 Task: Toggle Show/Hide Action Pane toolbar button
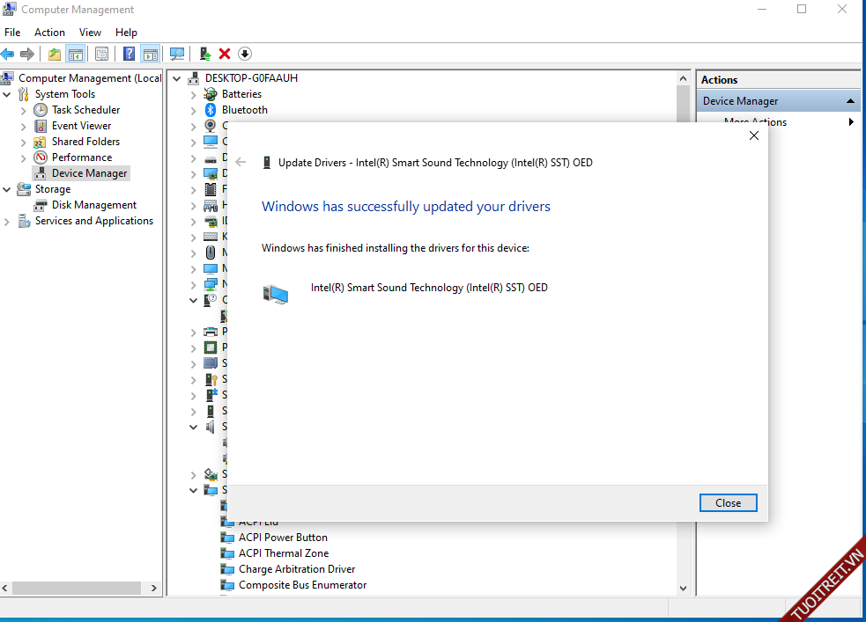(150, 54)
